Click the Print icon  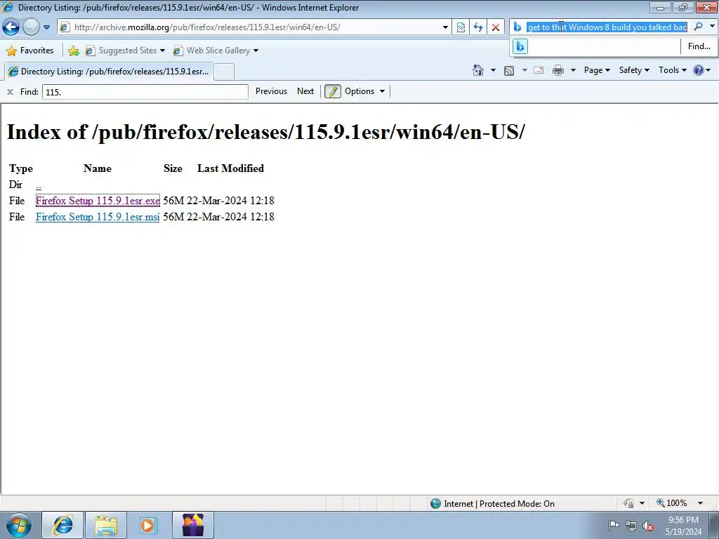[558, 70]
